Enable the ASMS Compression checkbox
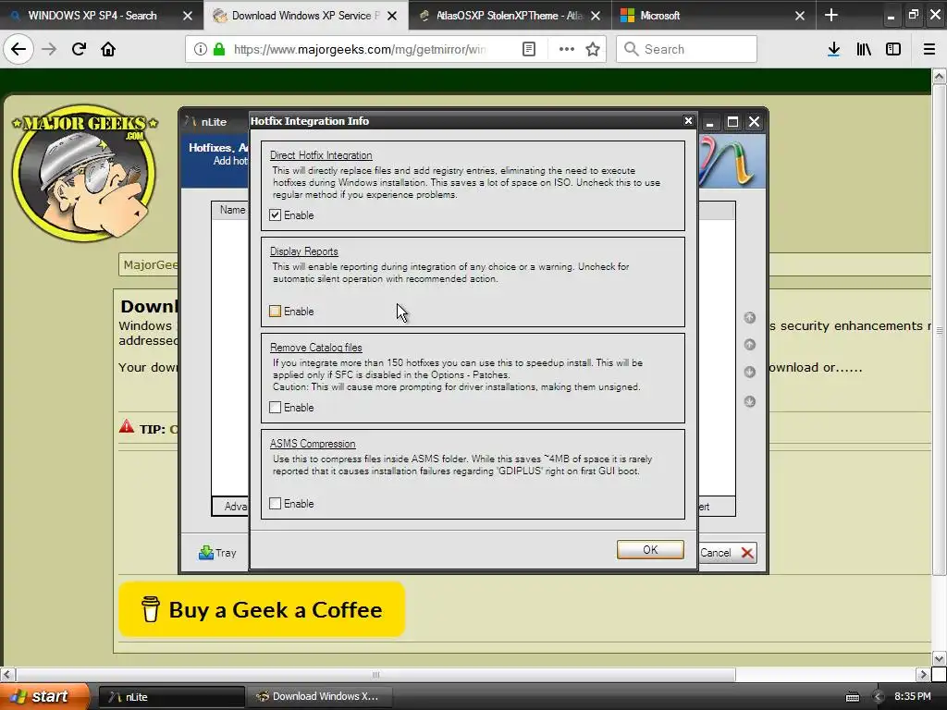Screen dimensions: 947x710 coord(276,504)
